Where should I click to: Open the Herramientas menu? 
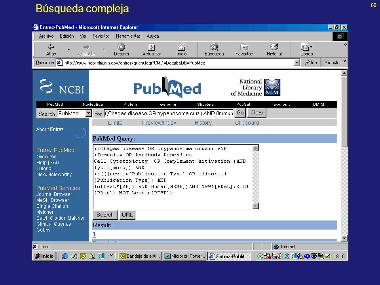pyautogui.click(x=128, y=36)
